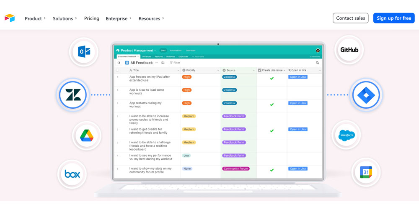
Task: Click the Box integration icon
Action: click(72, 174)
